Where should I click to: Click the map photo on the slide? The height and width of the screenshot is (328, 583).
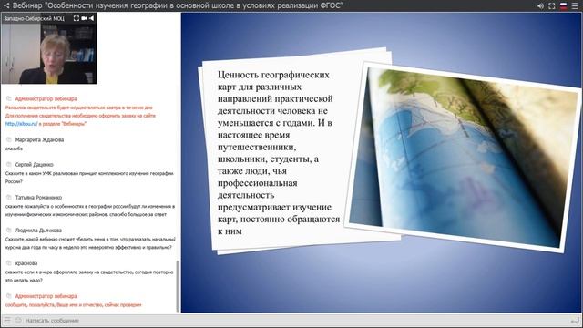coord(463,157)
